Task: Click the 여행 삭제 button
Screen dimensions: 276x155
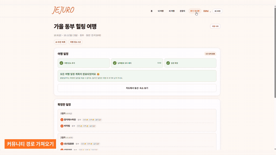Action: pos(215,26)
